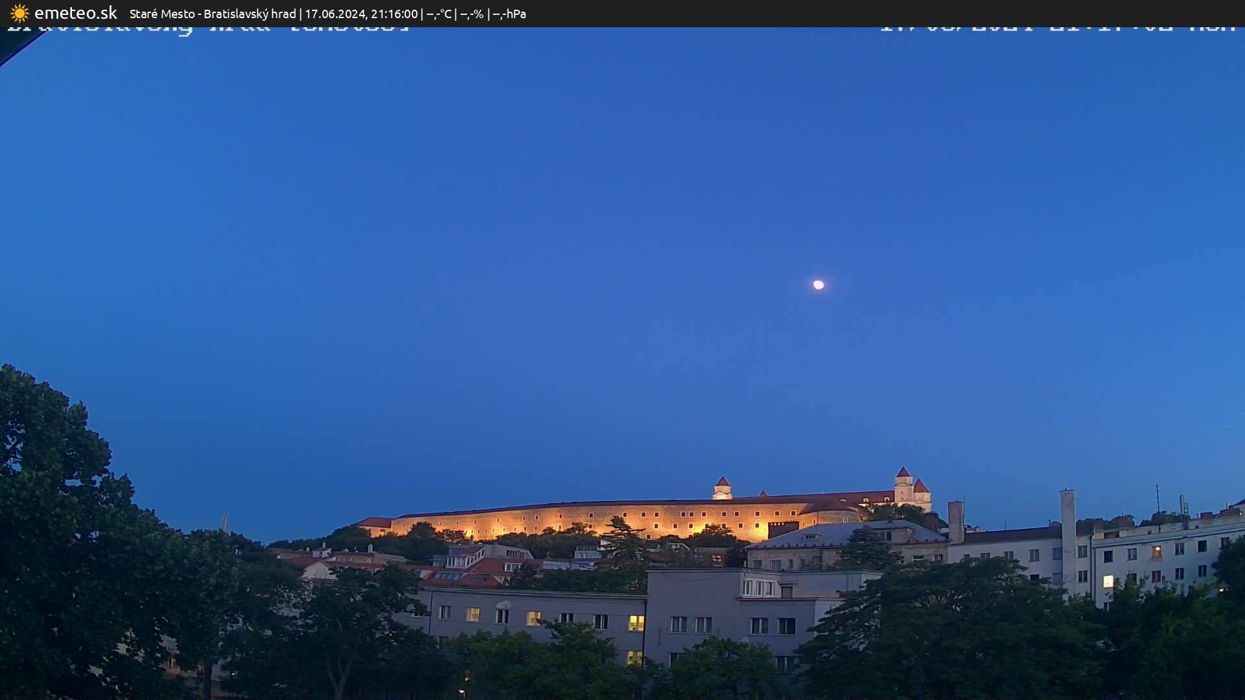Click the humidity value --,-%
The height and width of the screenshot is (700, 1245).
click(472, 13)
